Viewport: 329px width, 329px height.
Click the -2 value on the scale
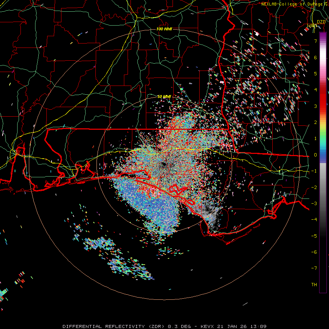tap(314, 188)
